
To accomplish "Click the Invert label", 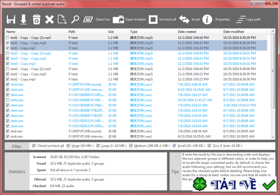I will [x=196, y=20].
